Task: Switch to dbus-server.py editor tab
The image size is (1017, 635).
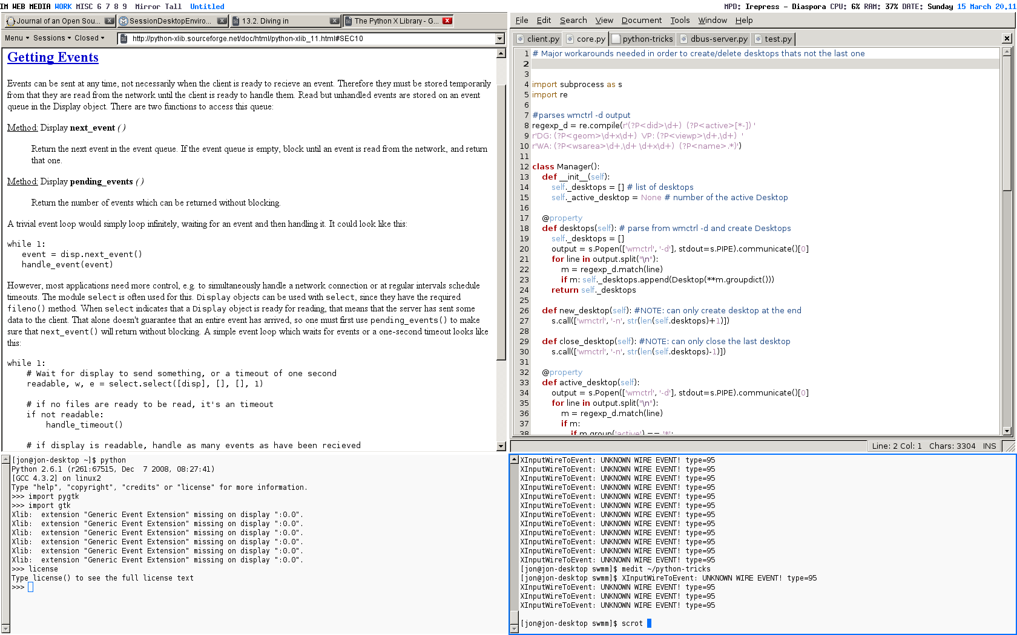Action: [714, 39]
